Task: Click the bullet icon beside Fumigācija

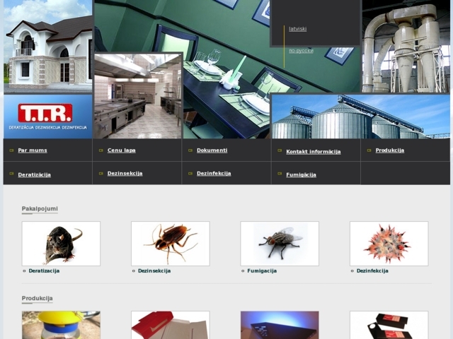Action: pos(280,174)
